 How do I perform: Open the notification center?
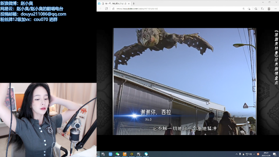click(x=274, y=154)
